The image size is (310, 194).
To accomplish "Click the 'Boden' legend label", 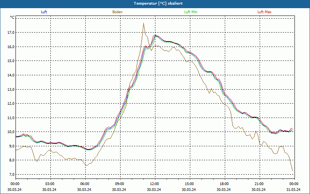I will coord(117,12).
